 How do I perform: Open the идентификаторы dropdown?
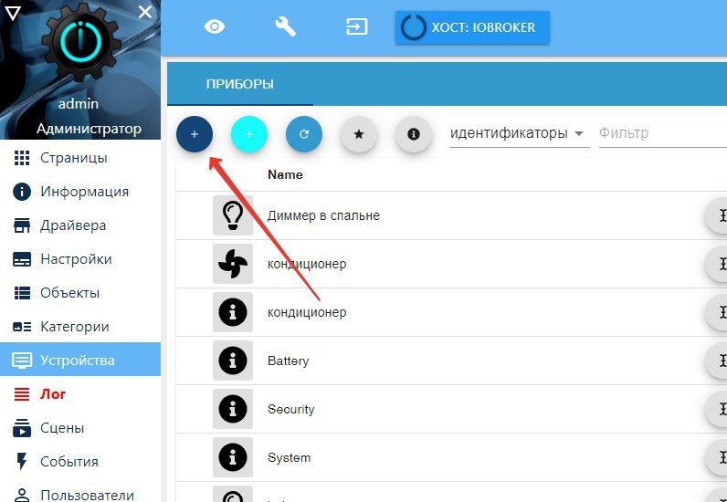(x=520, y=133)
